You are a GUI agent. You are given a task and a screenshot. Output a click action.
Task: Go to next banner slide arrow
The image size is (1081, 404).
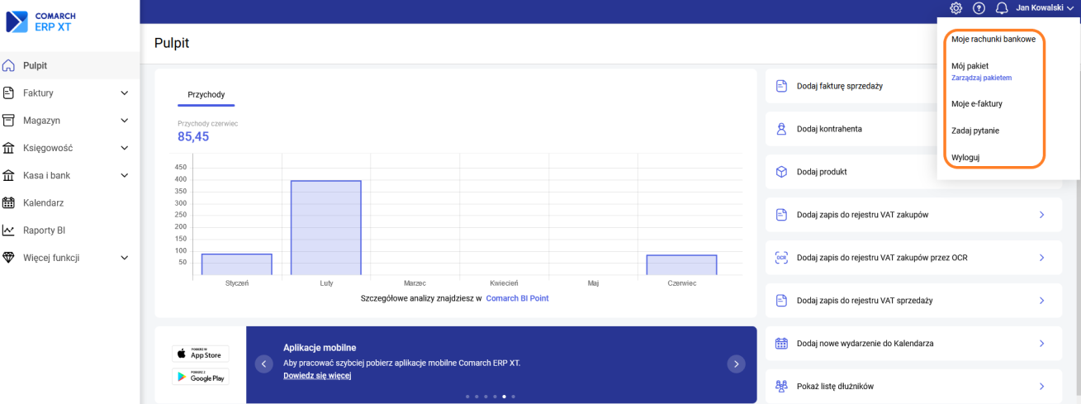pos(735,364)
